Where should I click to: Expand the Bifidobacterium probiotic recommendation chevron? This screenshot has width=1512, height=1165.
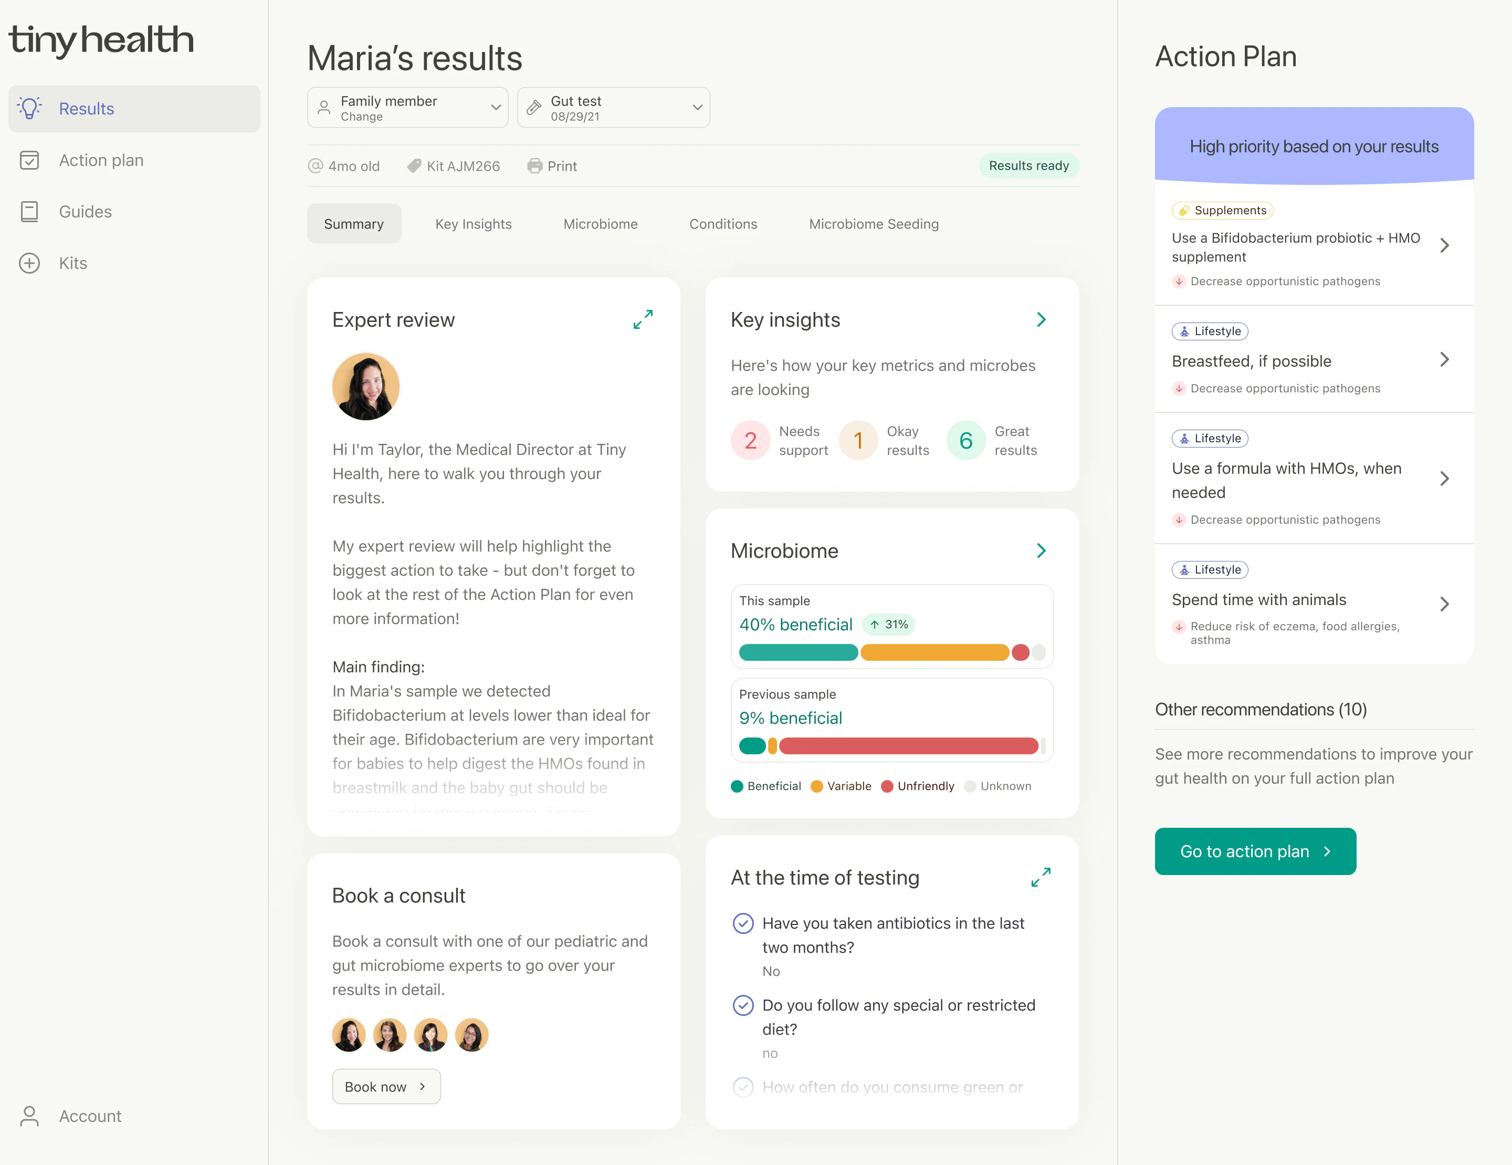tap(1444, 245)
